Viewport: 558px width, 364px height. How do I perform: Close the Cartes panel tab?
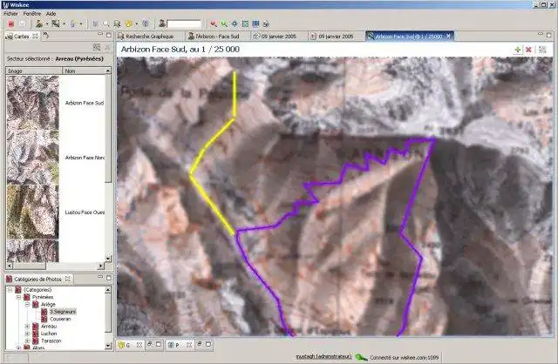(35, 36)
